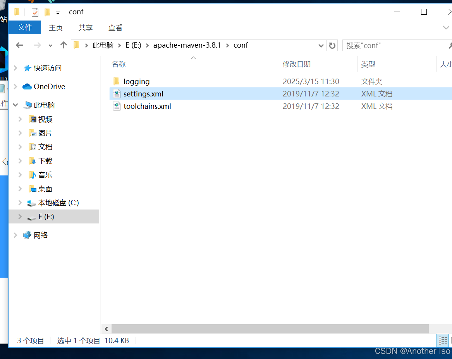
Task: Click the properties checkmark icon in title bar
Action: (x=35, y=12)
